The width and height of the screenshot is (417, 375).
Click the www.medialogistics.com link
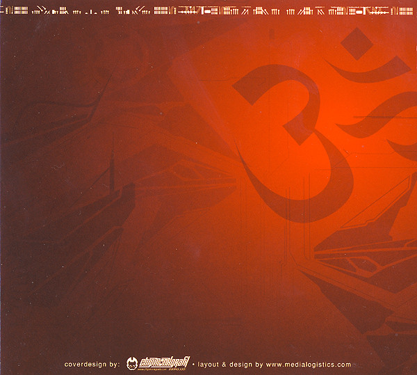tap(308, 364)
